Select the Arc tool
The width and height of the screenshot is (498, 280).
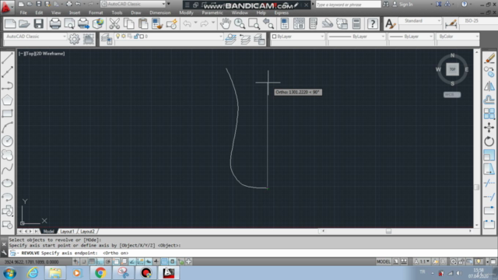click(x=7, y=128)
